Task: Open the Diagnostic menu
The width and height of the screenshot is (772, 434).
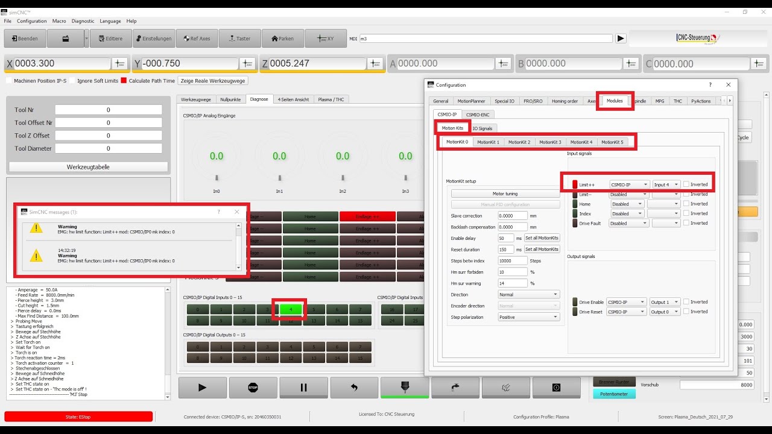Action: click(x=83, y=21)
